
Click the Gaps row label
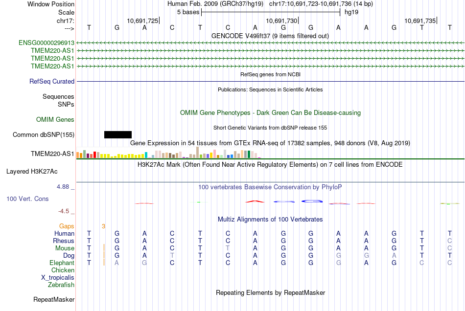coord(67,226)
